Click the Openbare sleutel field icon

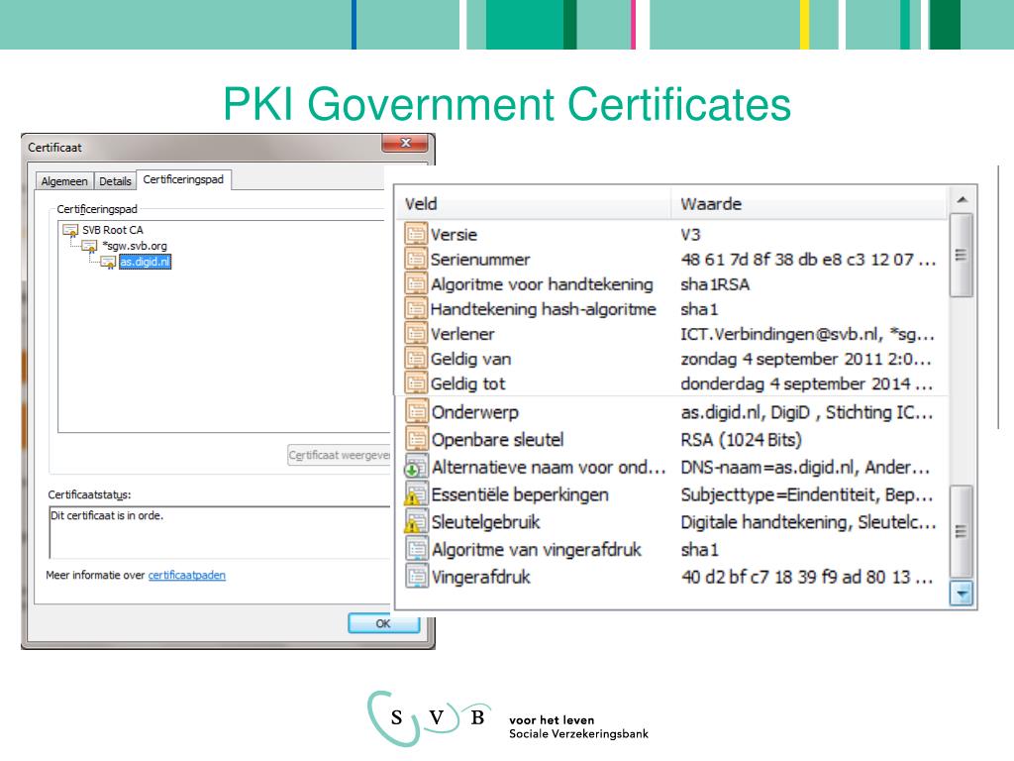coord(417,439)
